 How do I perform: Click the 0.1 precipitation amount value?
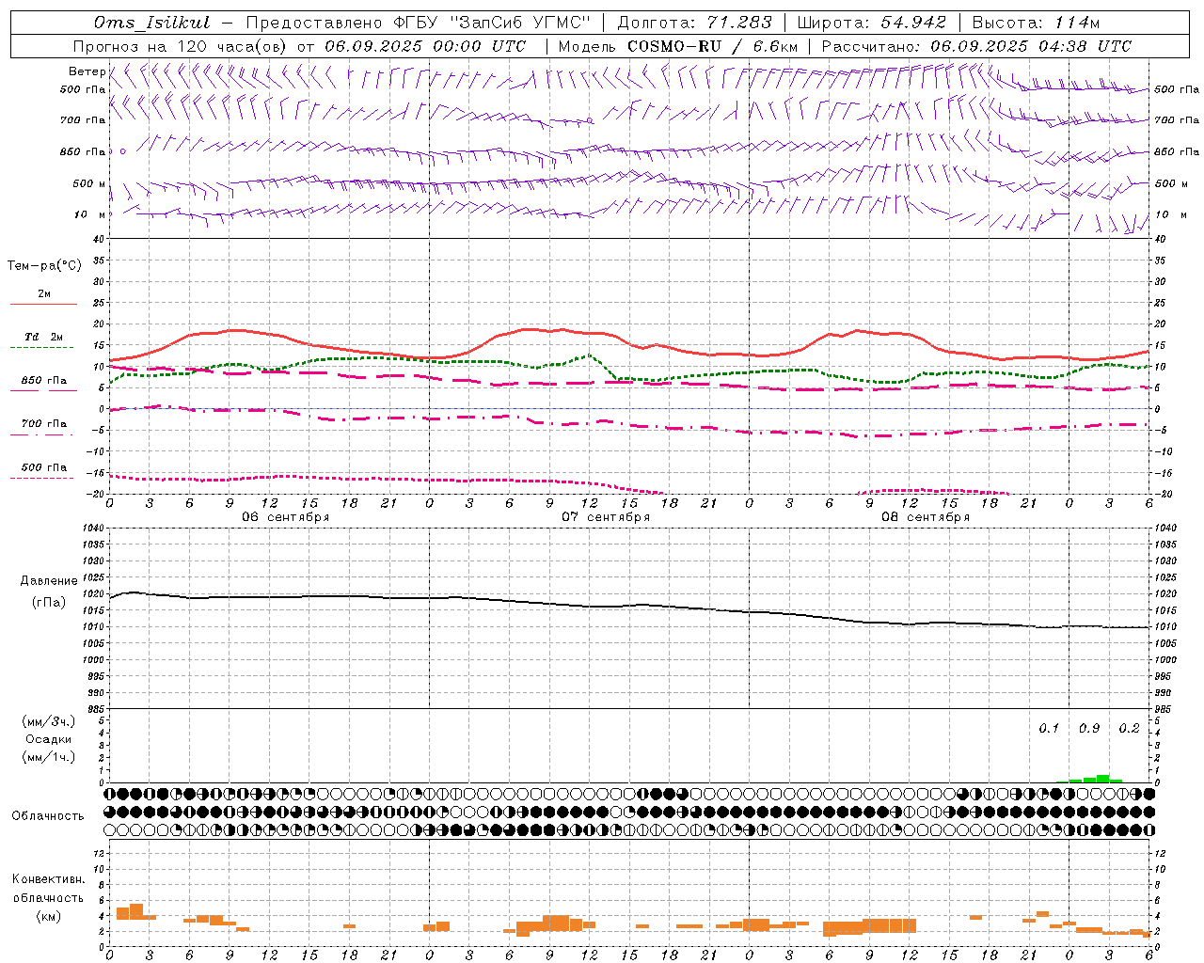click(x=1049, y=729)
